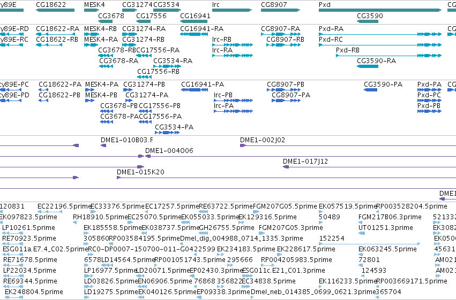Click protein label CG3590-PA

[383, 84]
